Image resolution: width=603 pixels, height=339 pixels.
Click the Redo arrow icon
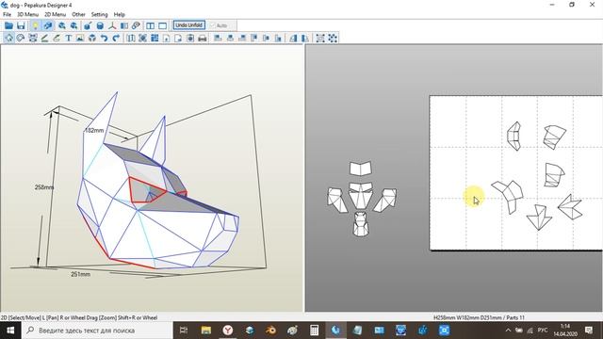tap(116, 38)
